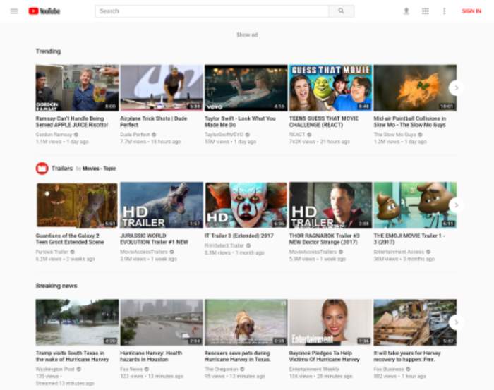Open the YouTube apps grid icon
The width and height of the screenshot is (494, 390).
tap(426, 11)
